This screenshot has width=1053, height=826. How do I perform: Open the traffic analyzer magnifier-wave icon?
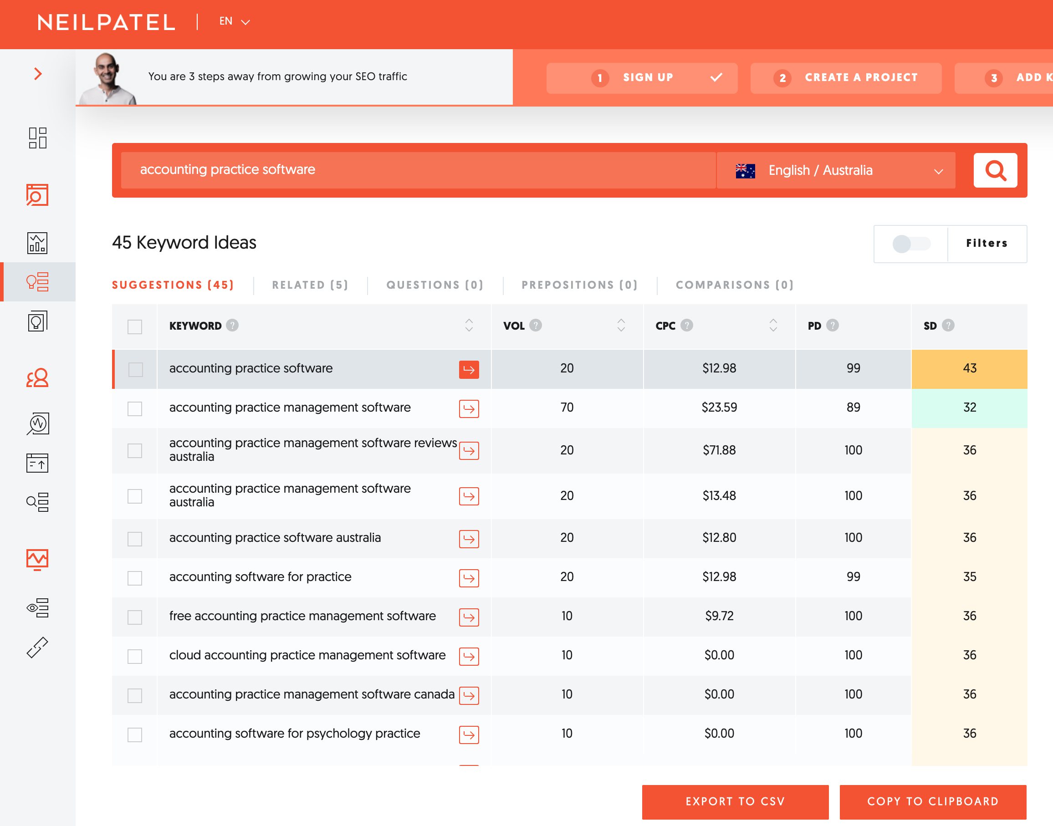tap(37, 423)
